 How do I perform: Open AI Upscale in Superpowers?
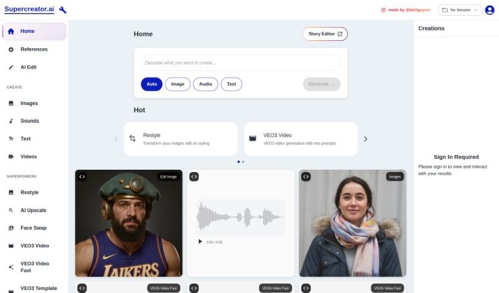pos(34,210)
